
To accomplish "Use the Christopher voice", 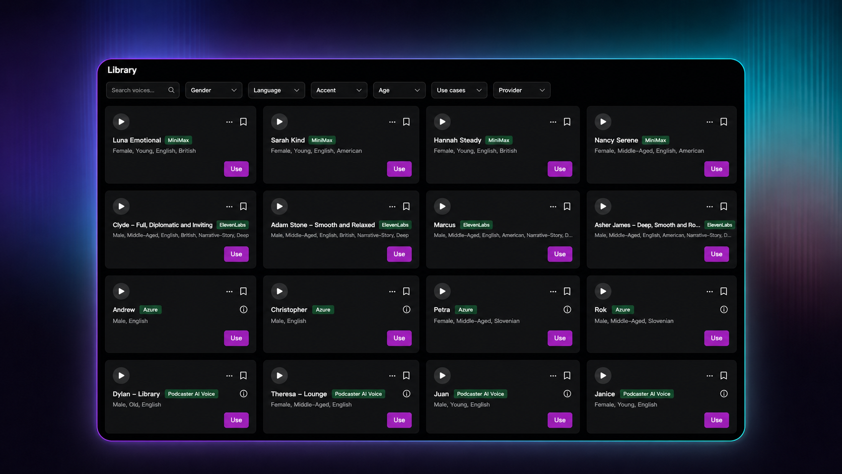I will pos(399,338).
